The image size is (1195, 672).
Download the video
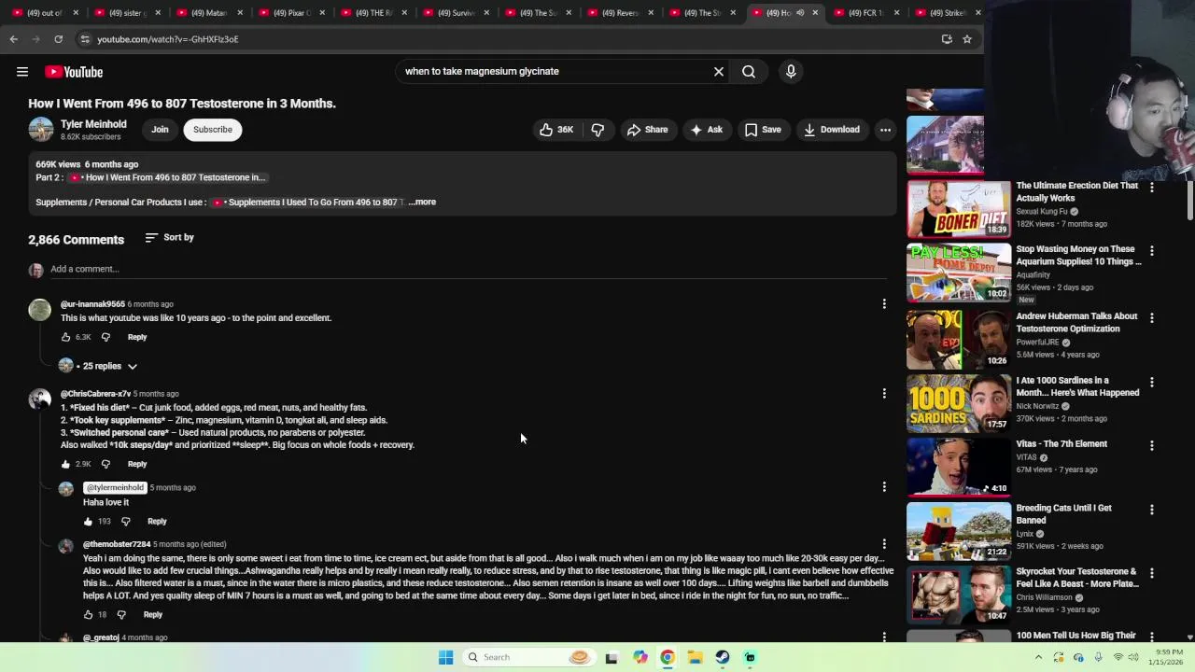coord(832,130)
